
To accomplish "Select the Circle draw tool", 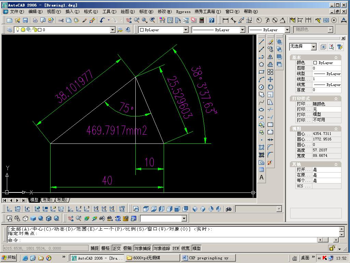I will click(x=261, y=87).
